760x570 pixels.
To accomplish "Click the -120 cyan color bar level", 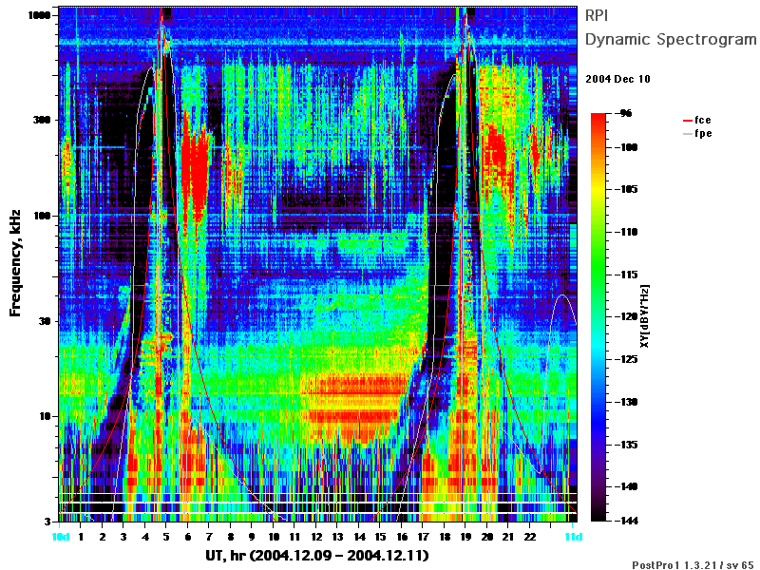I will pos(628,316).
